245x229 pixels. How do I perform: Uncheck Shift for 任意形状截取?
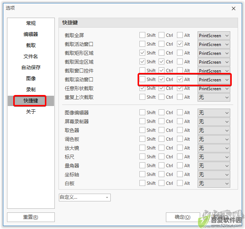click(x=142, y=88)
